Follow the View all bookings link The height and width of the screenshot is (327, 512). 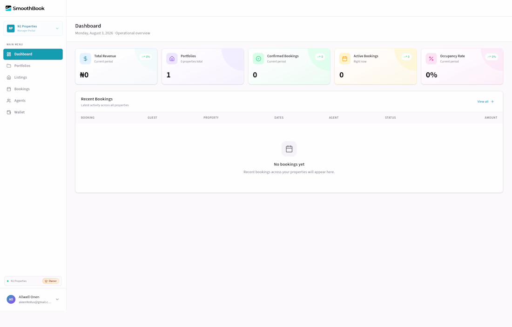click(485, 102)
